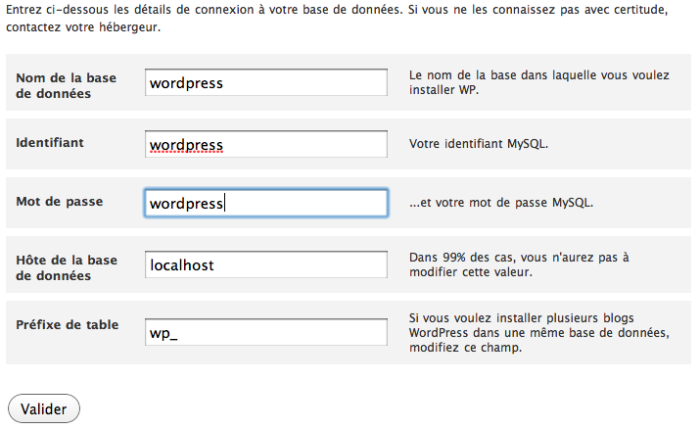700x430 pixels.
Task: Click the intro text 'Entrez ci-dessous les détails'
Action: [x=337, y=18]
